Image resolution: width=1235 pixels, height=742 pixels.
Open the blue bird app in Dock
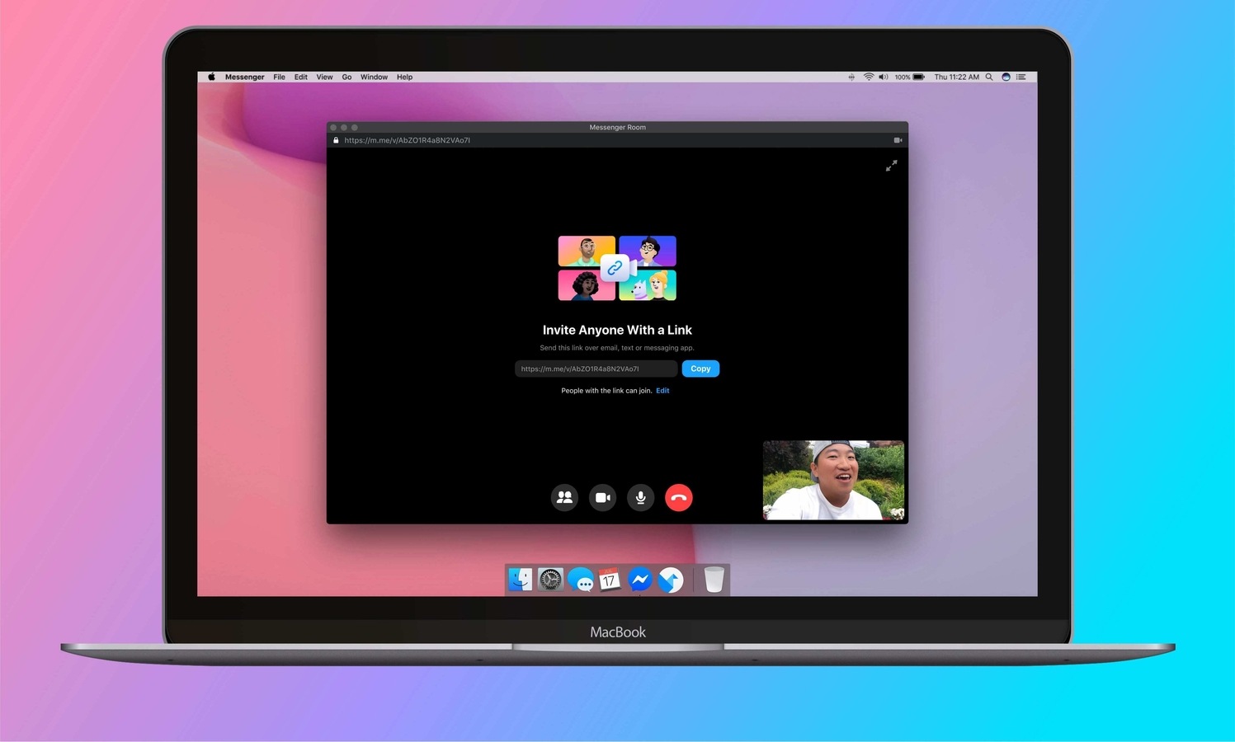pyautogui.click(x=671, y=580)
